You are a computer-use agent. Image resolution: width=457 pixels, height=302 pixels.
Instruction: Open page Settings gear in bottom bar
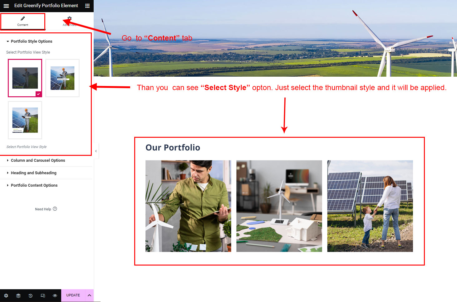(x=6, y=295)
